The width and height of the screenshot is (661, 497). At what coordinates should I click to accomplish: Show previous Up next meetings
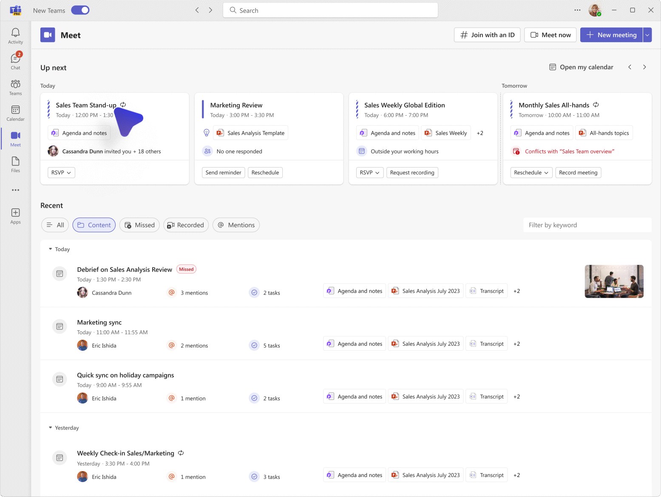(x=630, y=67)
